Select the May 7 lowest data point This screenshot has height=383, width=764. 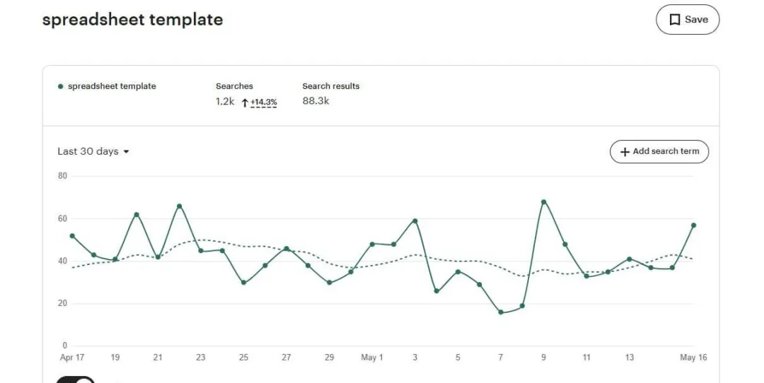[x=501, y=312]
